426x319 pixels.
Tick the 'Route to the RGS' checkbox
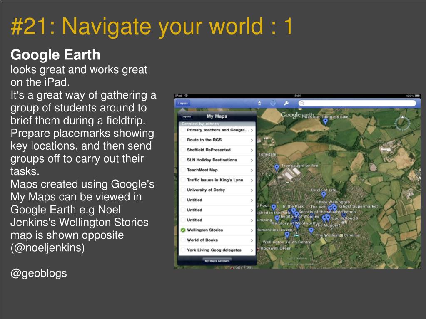(183, 140)
